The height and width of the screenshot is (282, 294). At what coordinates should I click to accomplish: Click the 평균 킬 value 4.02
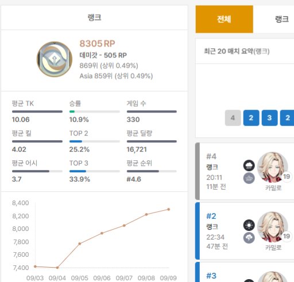[19, 149]
